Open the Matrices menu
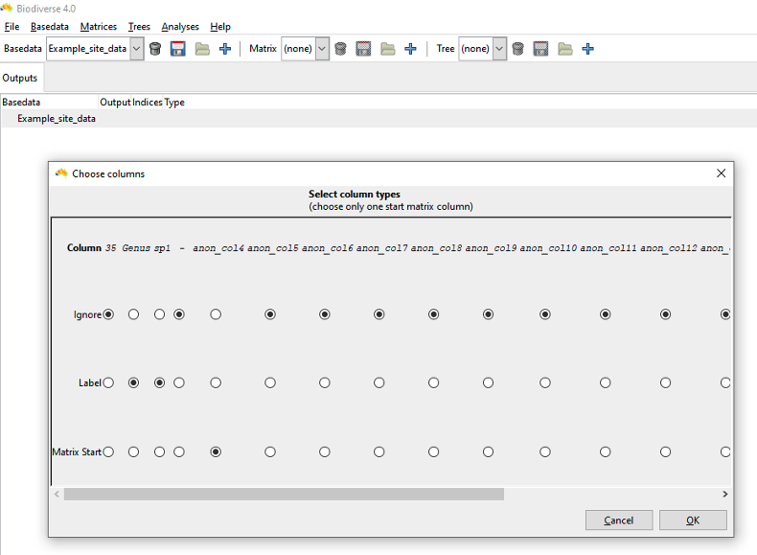This screenshot has height=555, width=757. pyautogui.click(x=99, y=27)
